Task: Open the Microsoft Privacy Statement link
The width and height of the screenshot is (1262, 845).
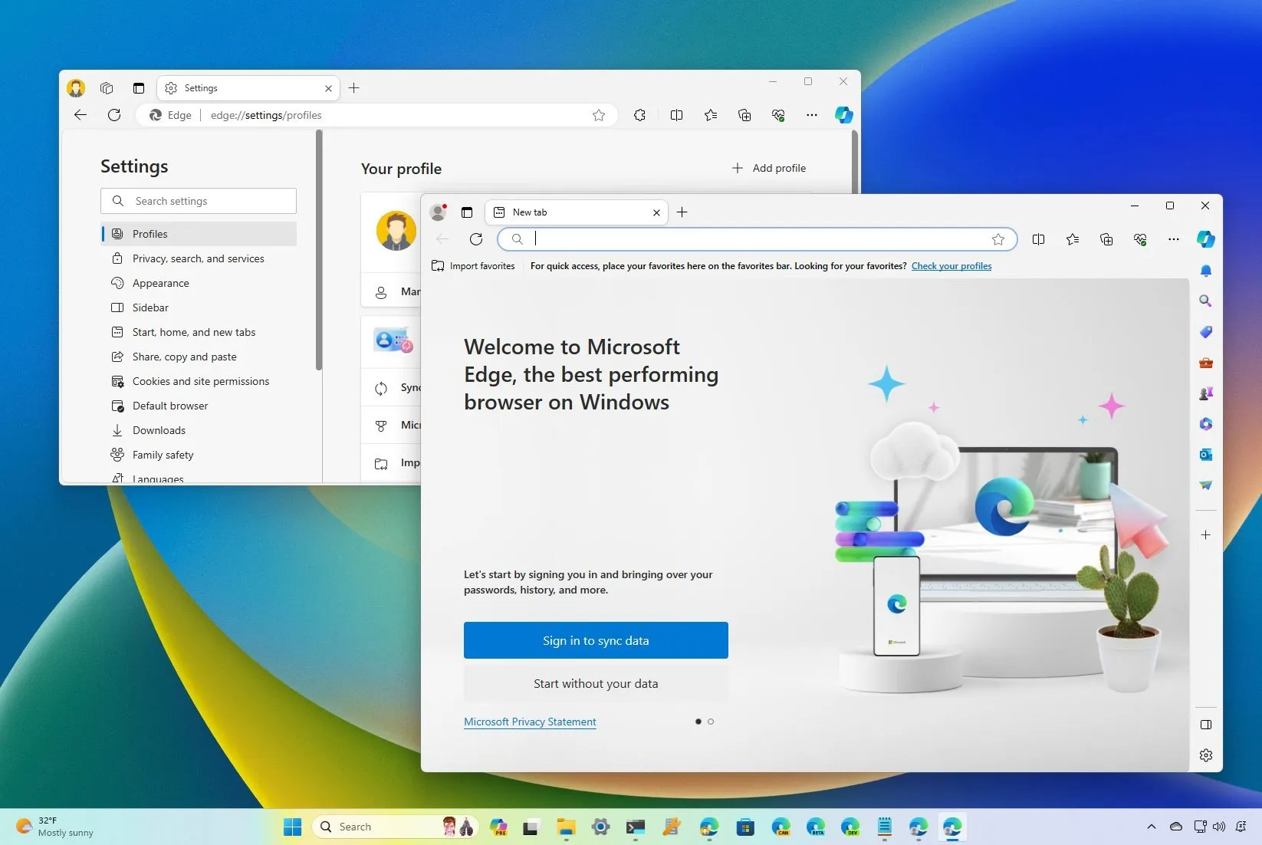Action: coord(530,722)
